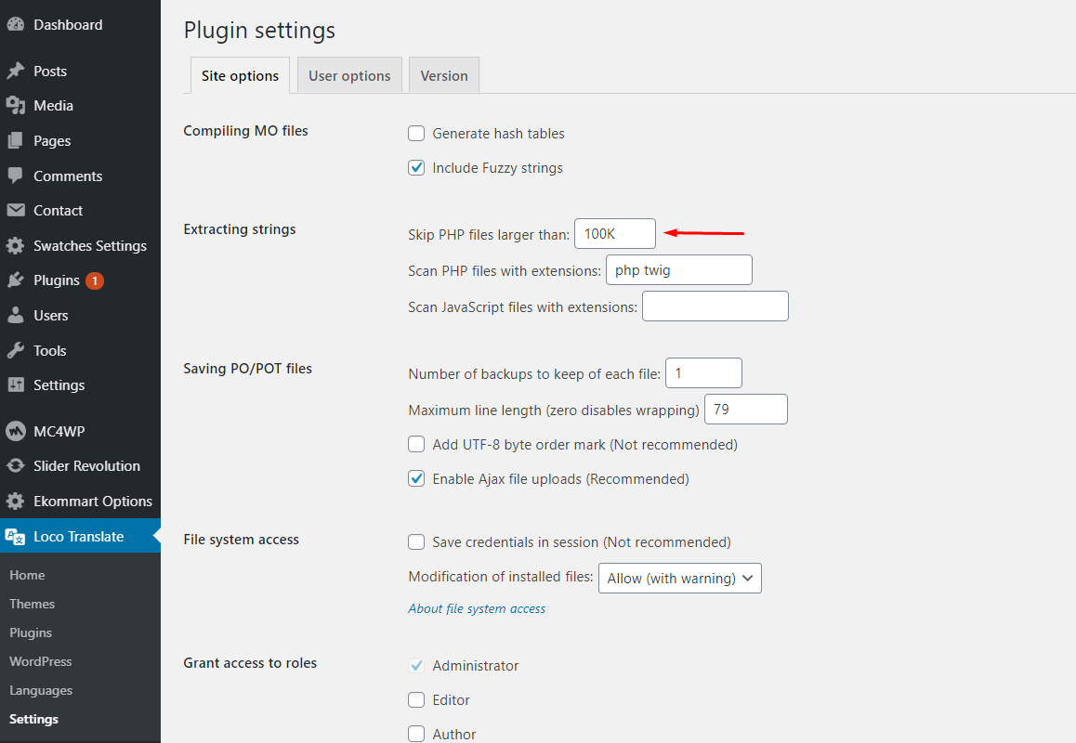
Task: Click the MC4WP logo icon
Action: pos(15,432)
